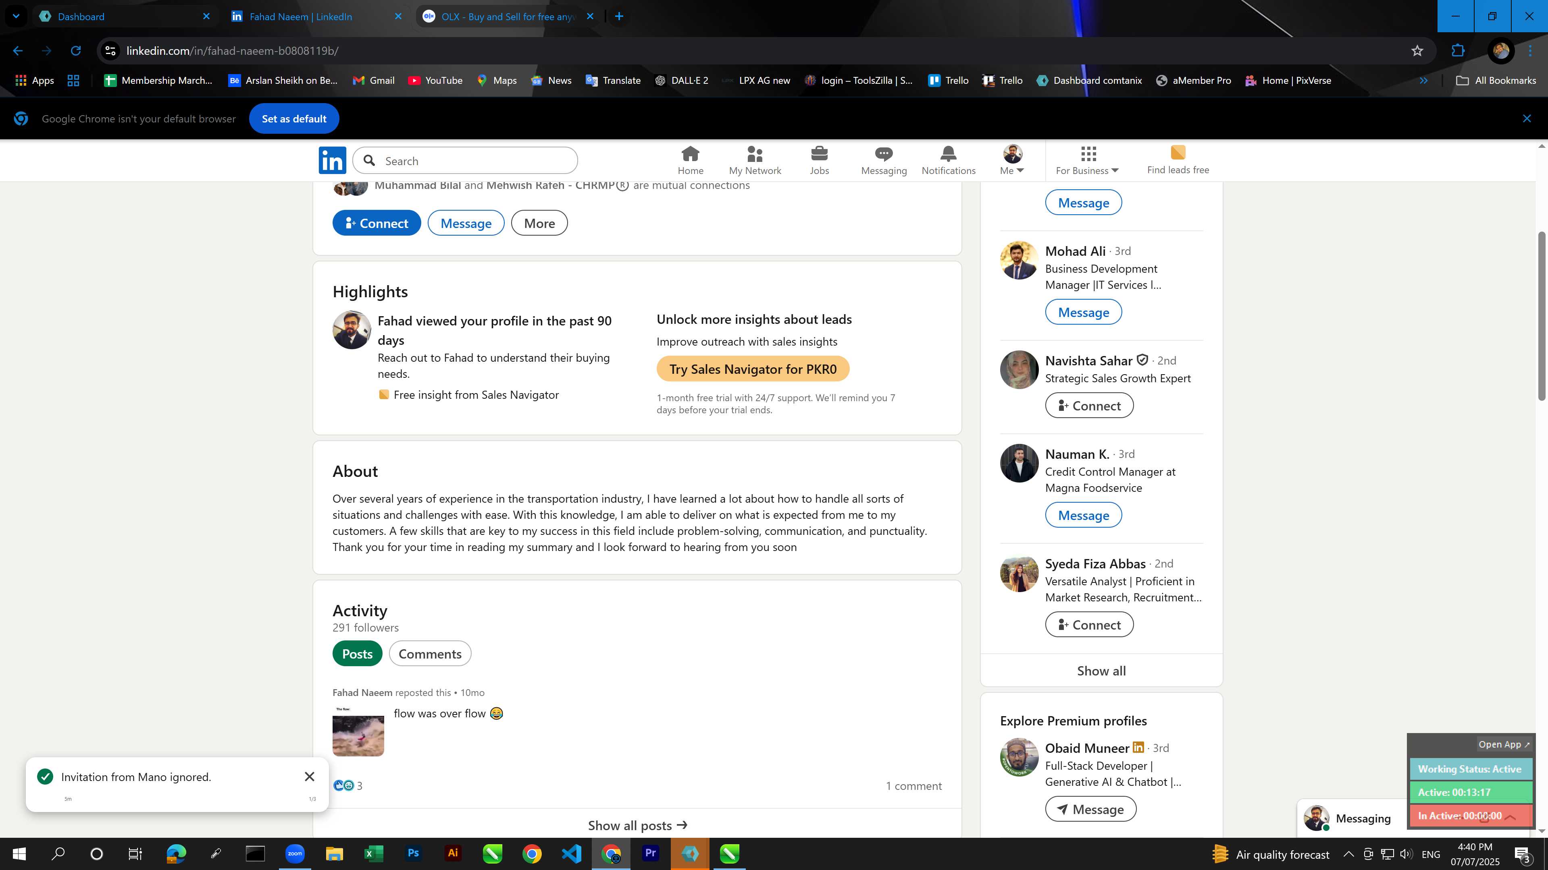
Task: Open the YouTube bookmark
Action: (435, 81)
